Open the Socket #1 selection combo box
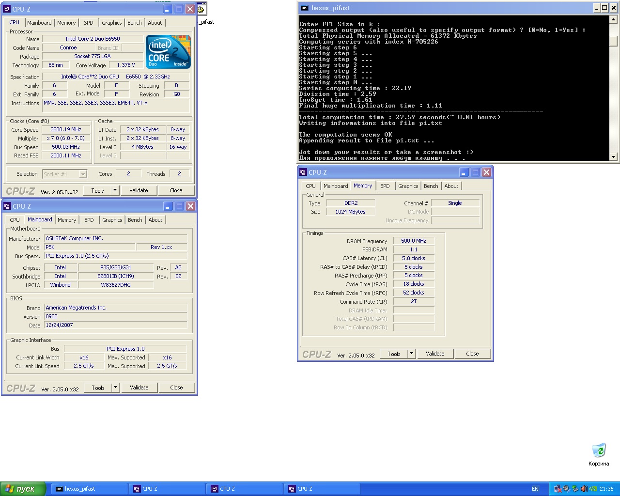 click(64, 174)
